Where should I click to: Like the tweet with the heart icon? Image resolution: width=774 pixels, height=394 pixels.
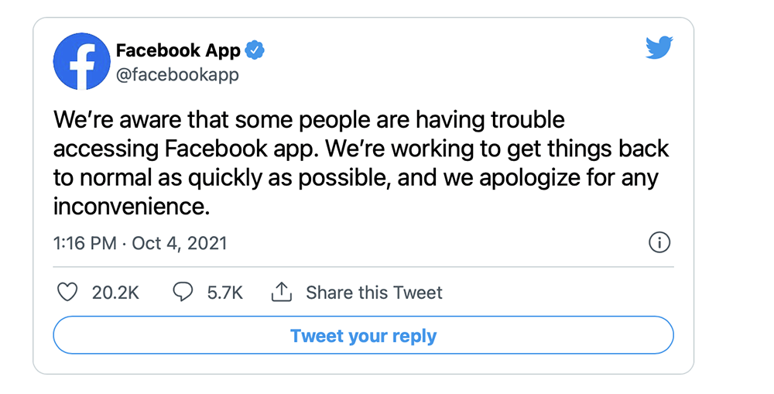click(x=67, y=293)
